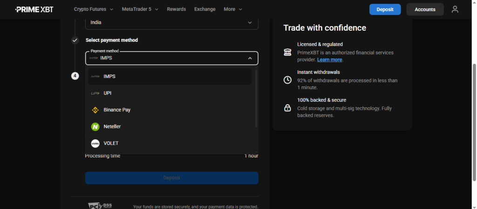Click the padlock icon for backed & secure
This screenshot has width=477, height=209.
(287, 108)
